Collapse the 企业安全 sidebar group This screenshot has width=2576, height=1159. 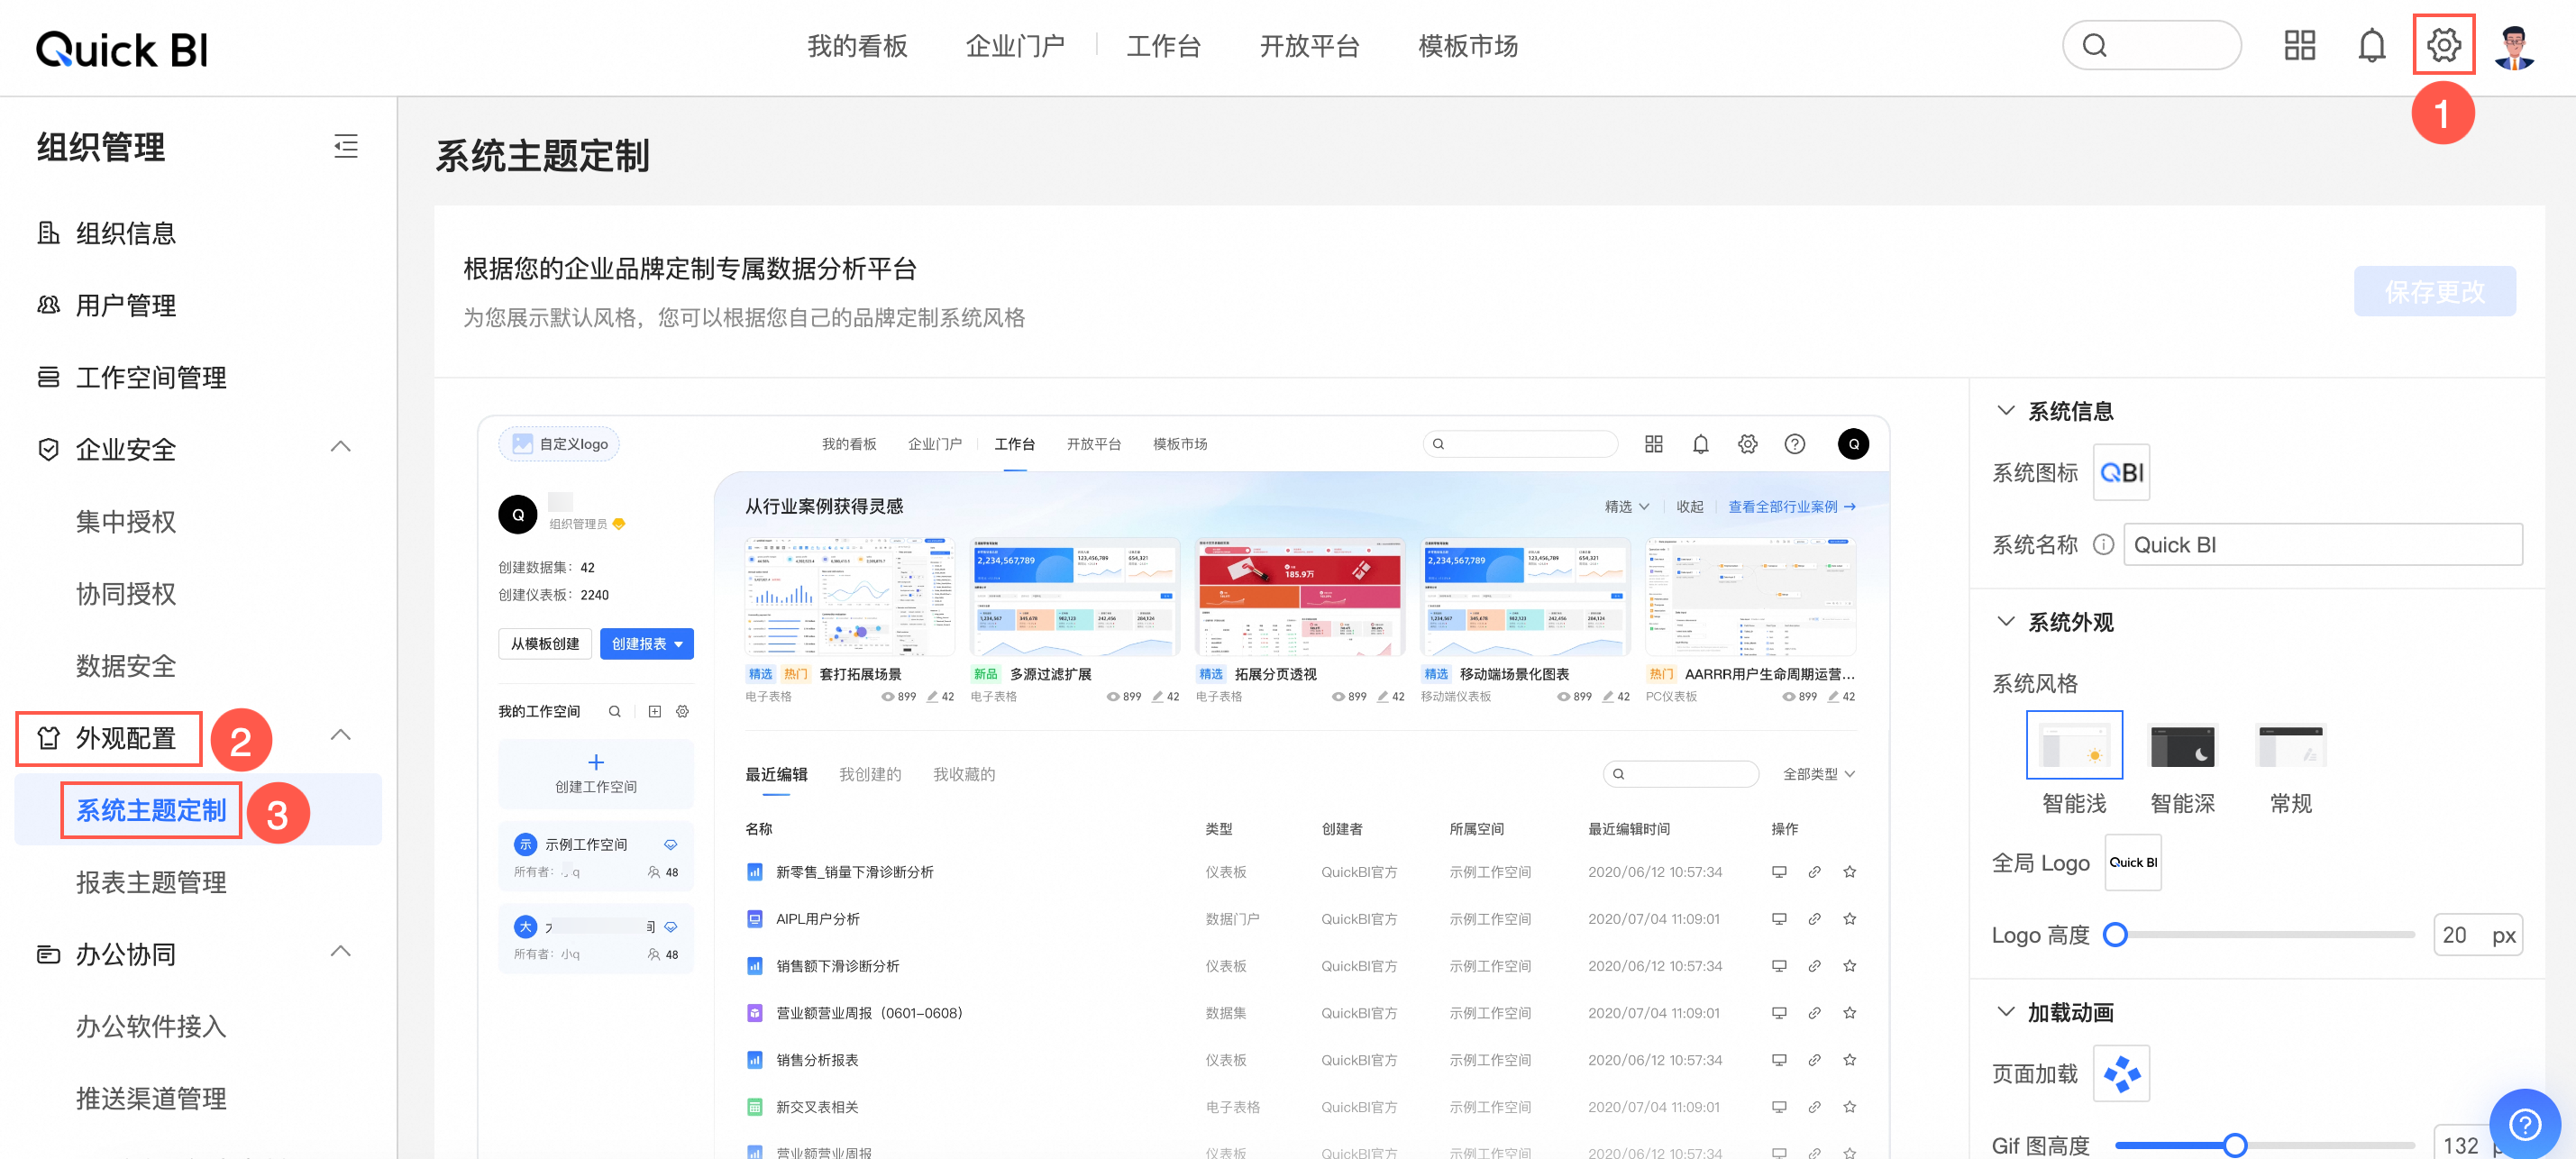(x=340, y=446)
